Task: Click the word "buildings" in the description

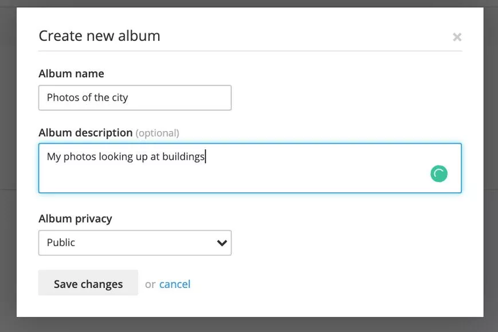Action: pyautogui.click(x=183, y=156)
